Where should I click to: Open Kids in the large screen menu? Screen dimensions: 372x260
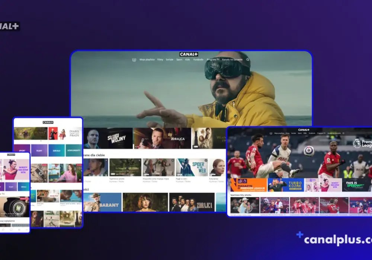(x=187, y=60)
